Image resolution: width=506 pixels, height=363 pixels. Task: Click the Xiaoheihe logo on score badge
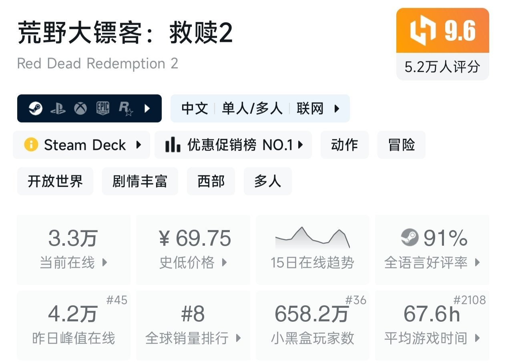(x=423, y=31)
